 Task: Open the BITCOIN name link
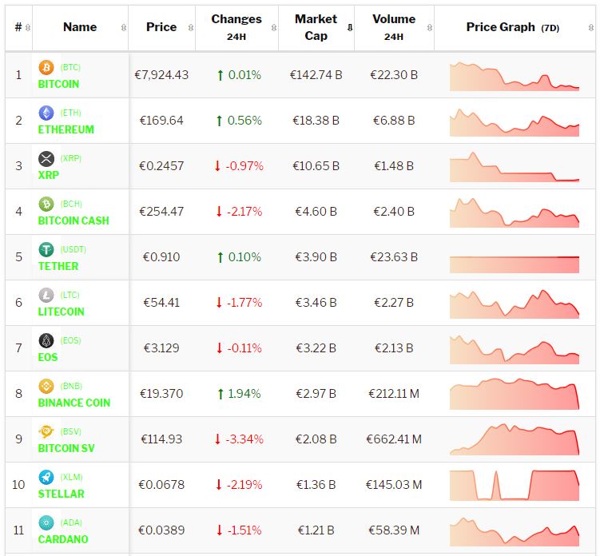point(58,84)
